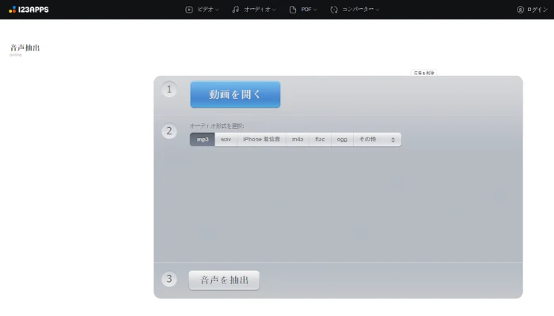Click the PDF document icon
This screenshot has height=316, width=554.
click(293, 9)
